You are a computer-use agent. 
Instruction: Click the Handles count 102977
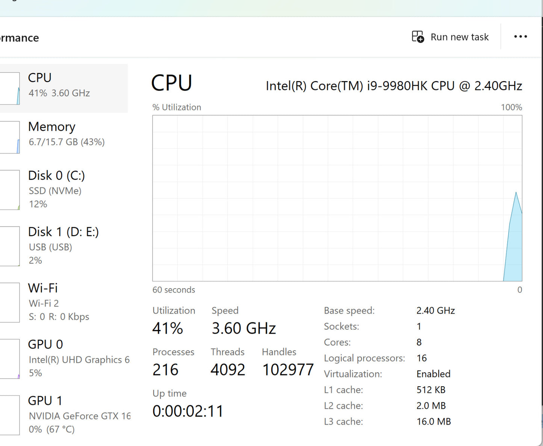point(288,370)
